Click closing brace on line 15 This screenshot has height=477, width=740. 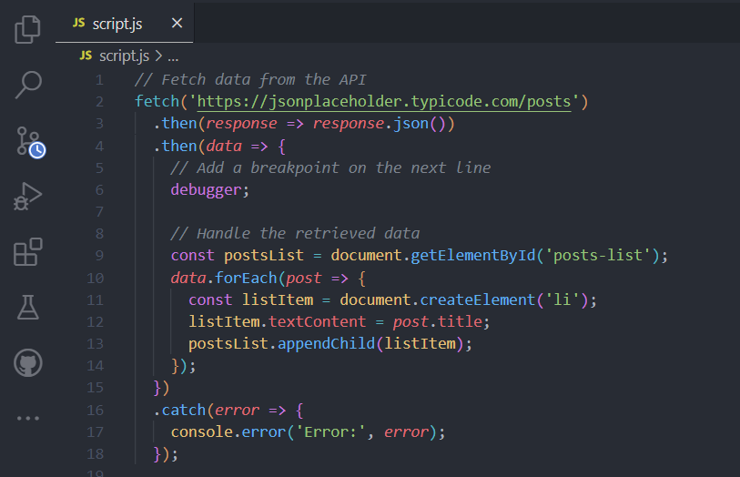coord(157,388)
